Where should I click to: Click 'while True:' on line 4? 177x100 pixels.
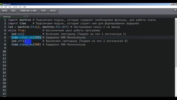tap(17, 31)
